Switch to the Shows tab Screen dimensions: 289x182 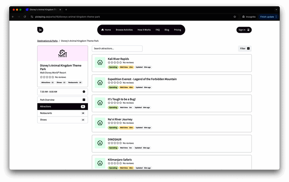tap(62, 120)
